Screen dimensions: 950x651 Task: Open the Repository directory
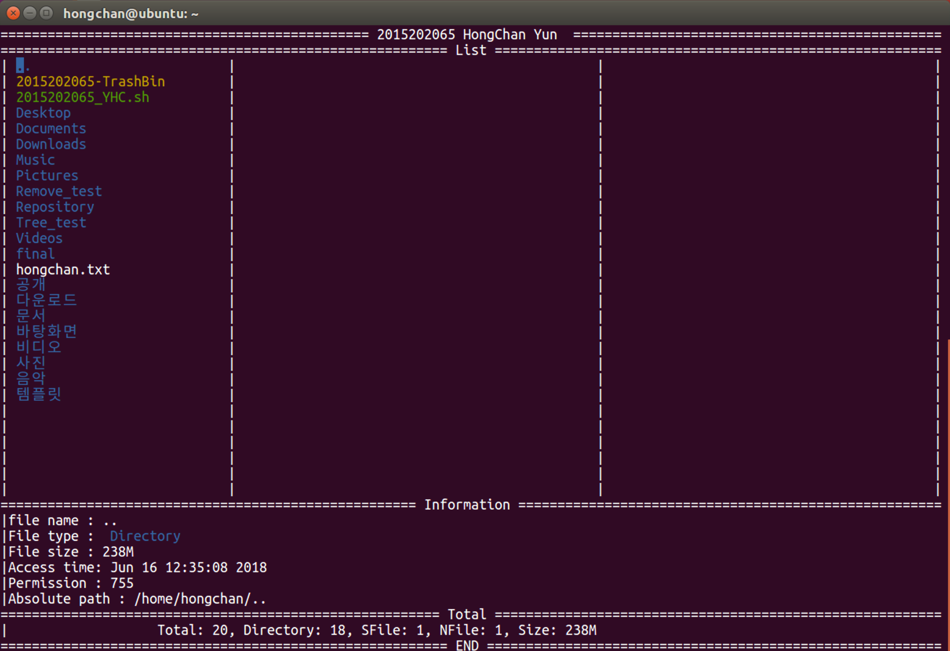[x=55, y=207]
